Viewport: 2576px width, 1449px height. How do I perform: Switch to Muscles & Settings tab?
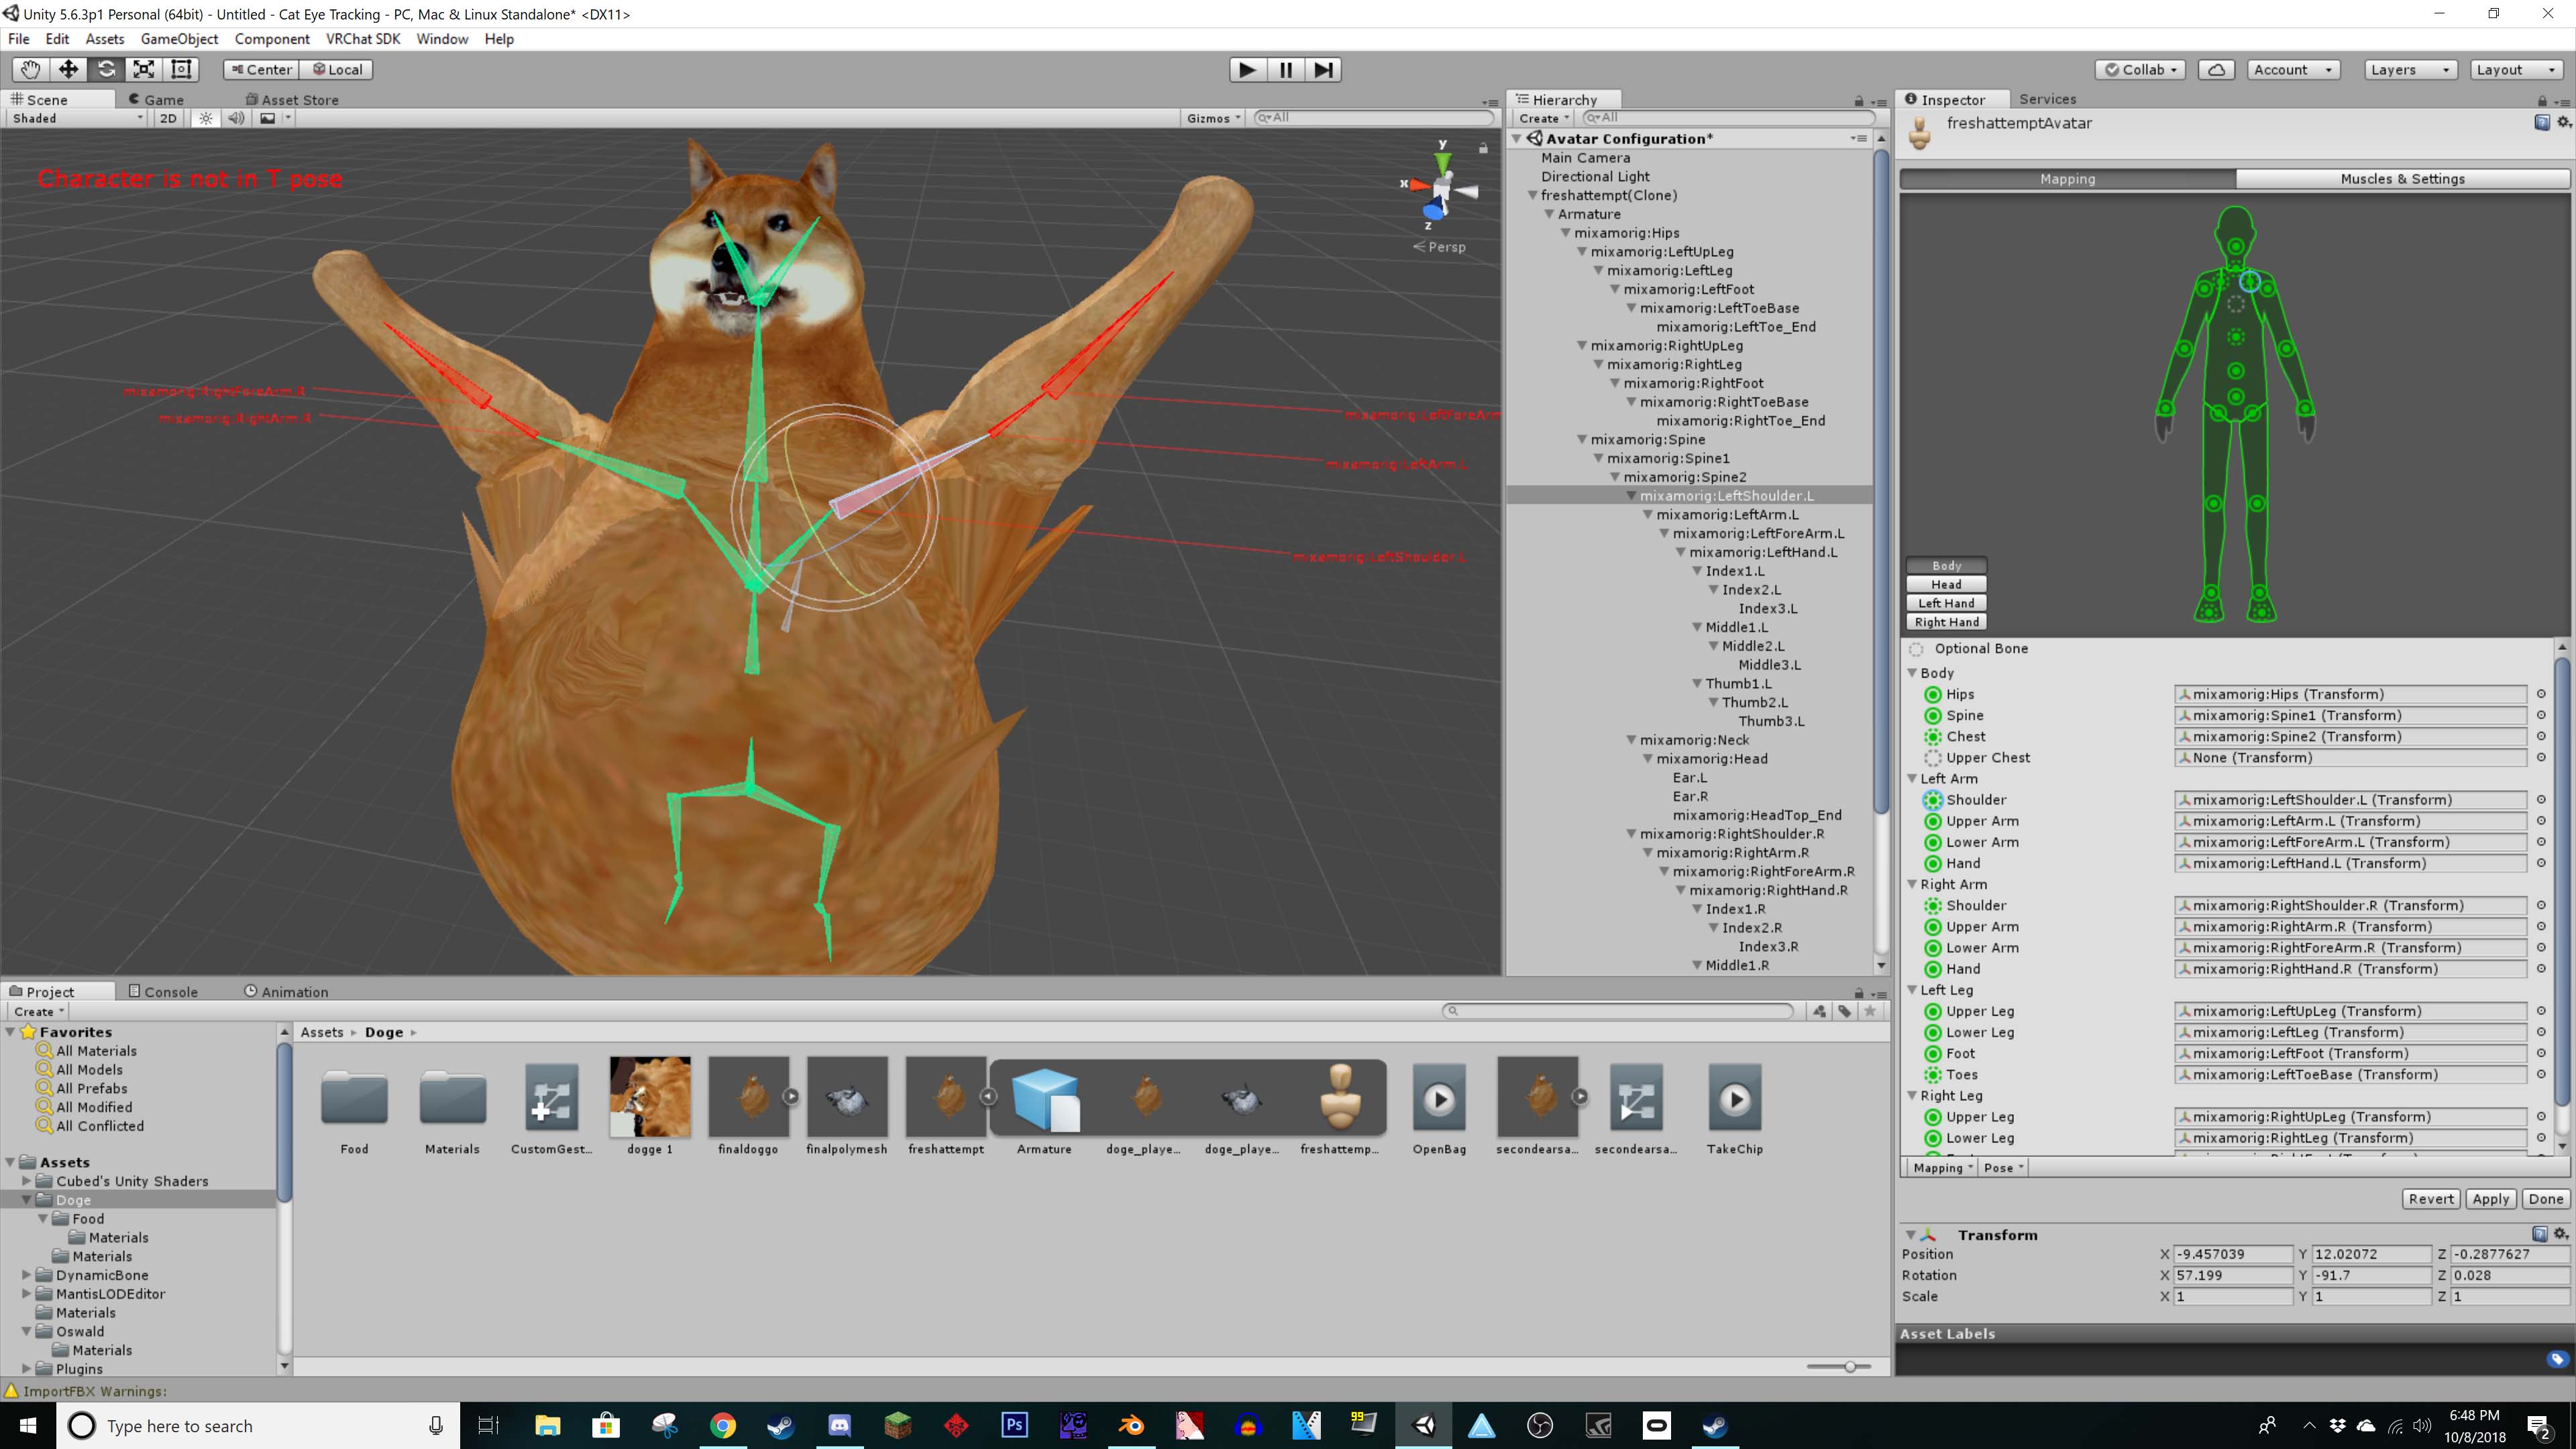click(2402, 178)
